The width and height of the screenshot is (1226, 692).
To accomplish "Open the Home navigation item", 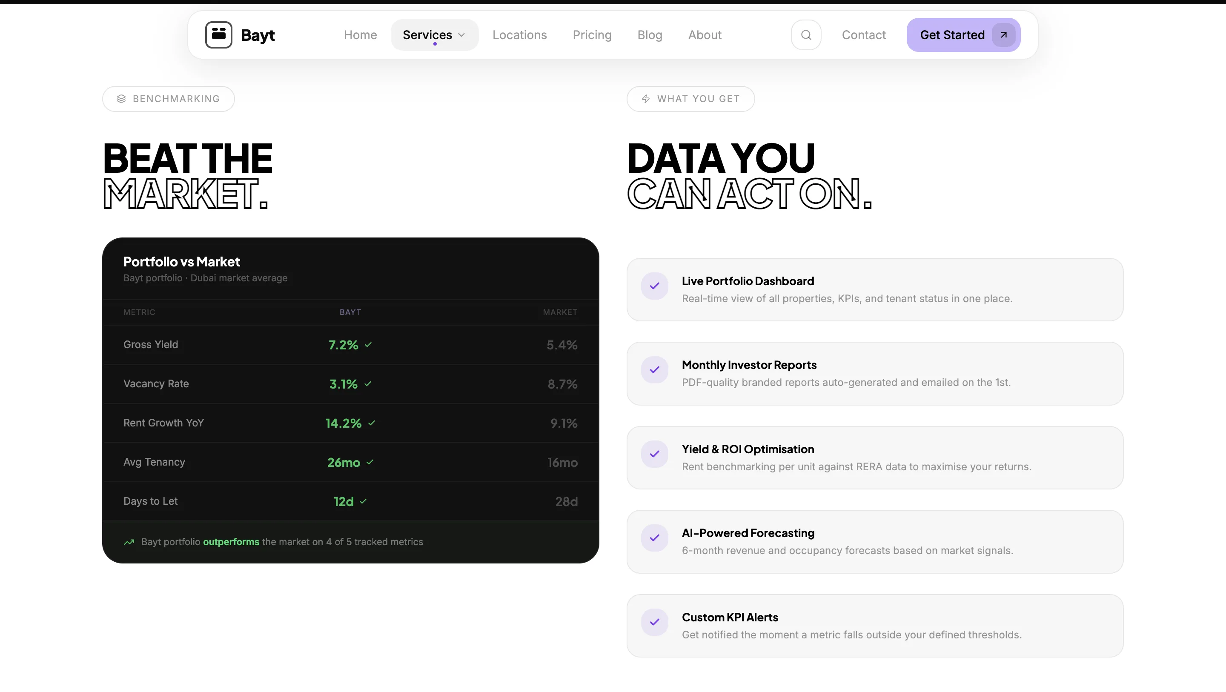I will (360, 34).
